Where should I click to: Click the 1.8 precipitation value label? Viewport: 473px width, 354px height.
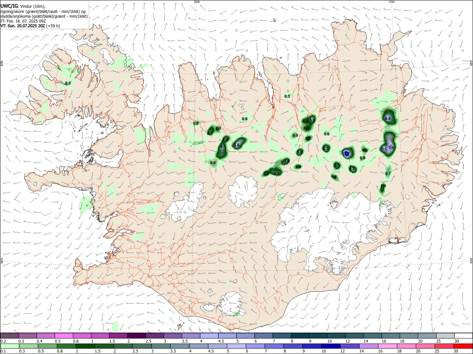pyautogui.click(x=266, y=174)
